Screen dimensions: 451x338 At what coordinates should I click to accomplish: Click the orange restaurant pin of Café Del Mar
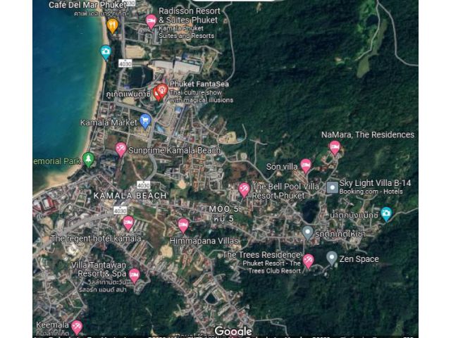point(113,27)
